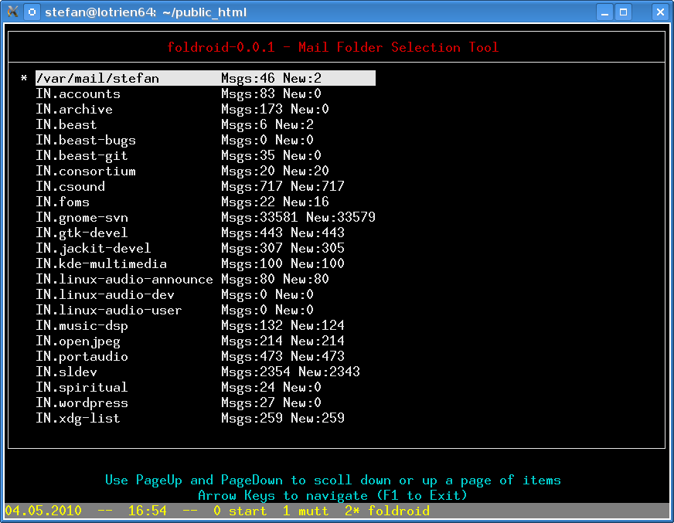The width and height of the screenshot is (674, 523).
Task: Click the '2* foldroid' status bar entry
Action: 386,511
